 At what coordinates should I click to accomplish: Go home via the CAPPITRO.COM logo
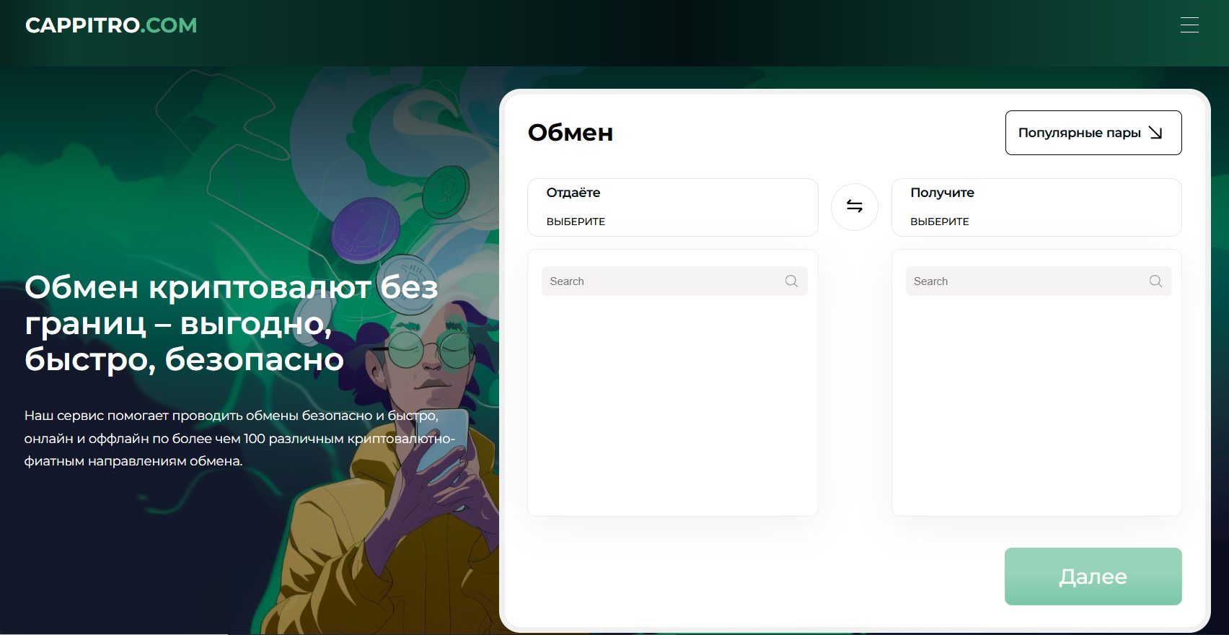(111, 25)
